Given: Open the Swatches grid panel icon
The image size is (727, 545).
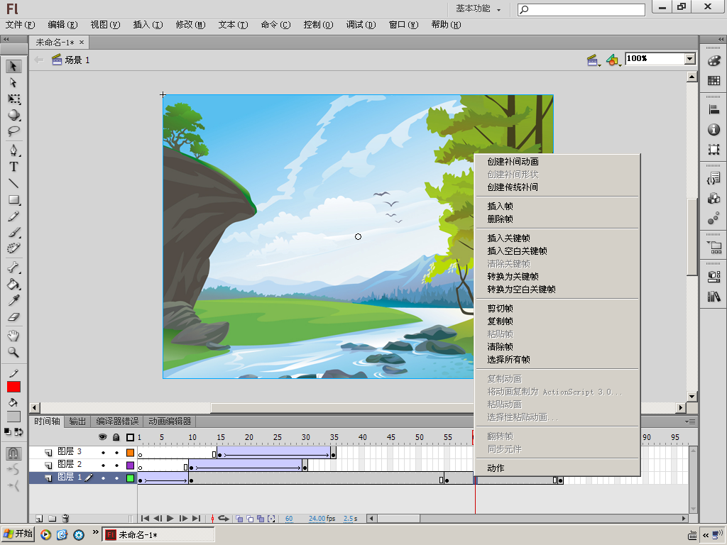Looking at the screenshot, I should coord(714,81).
